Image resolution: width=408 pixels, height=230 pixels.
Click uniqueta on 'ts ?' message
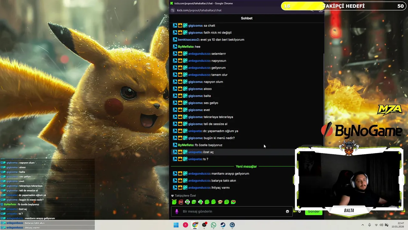(x=195, y=159)
